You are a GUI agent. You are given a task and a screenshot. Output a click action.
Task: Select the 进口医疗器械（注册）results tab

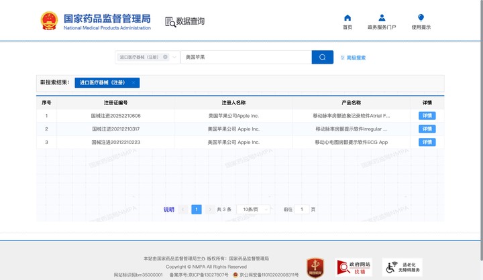[x=103, y=83]
